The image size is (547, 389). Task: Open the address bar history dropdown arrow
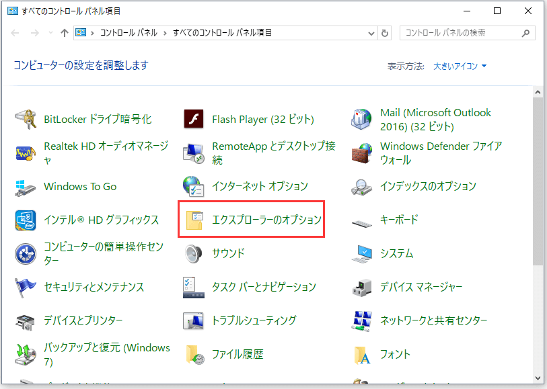(371, 33)
